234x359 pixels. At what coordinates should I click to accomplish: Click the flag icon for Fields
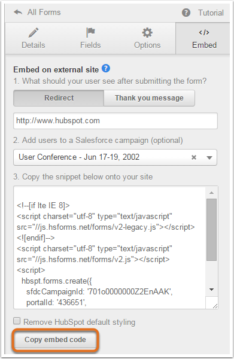90,32
